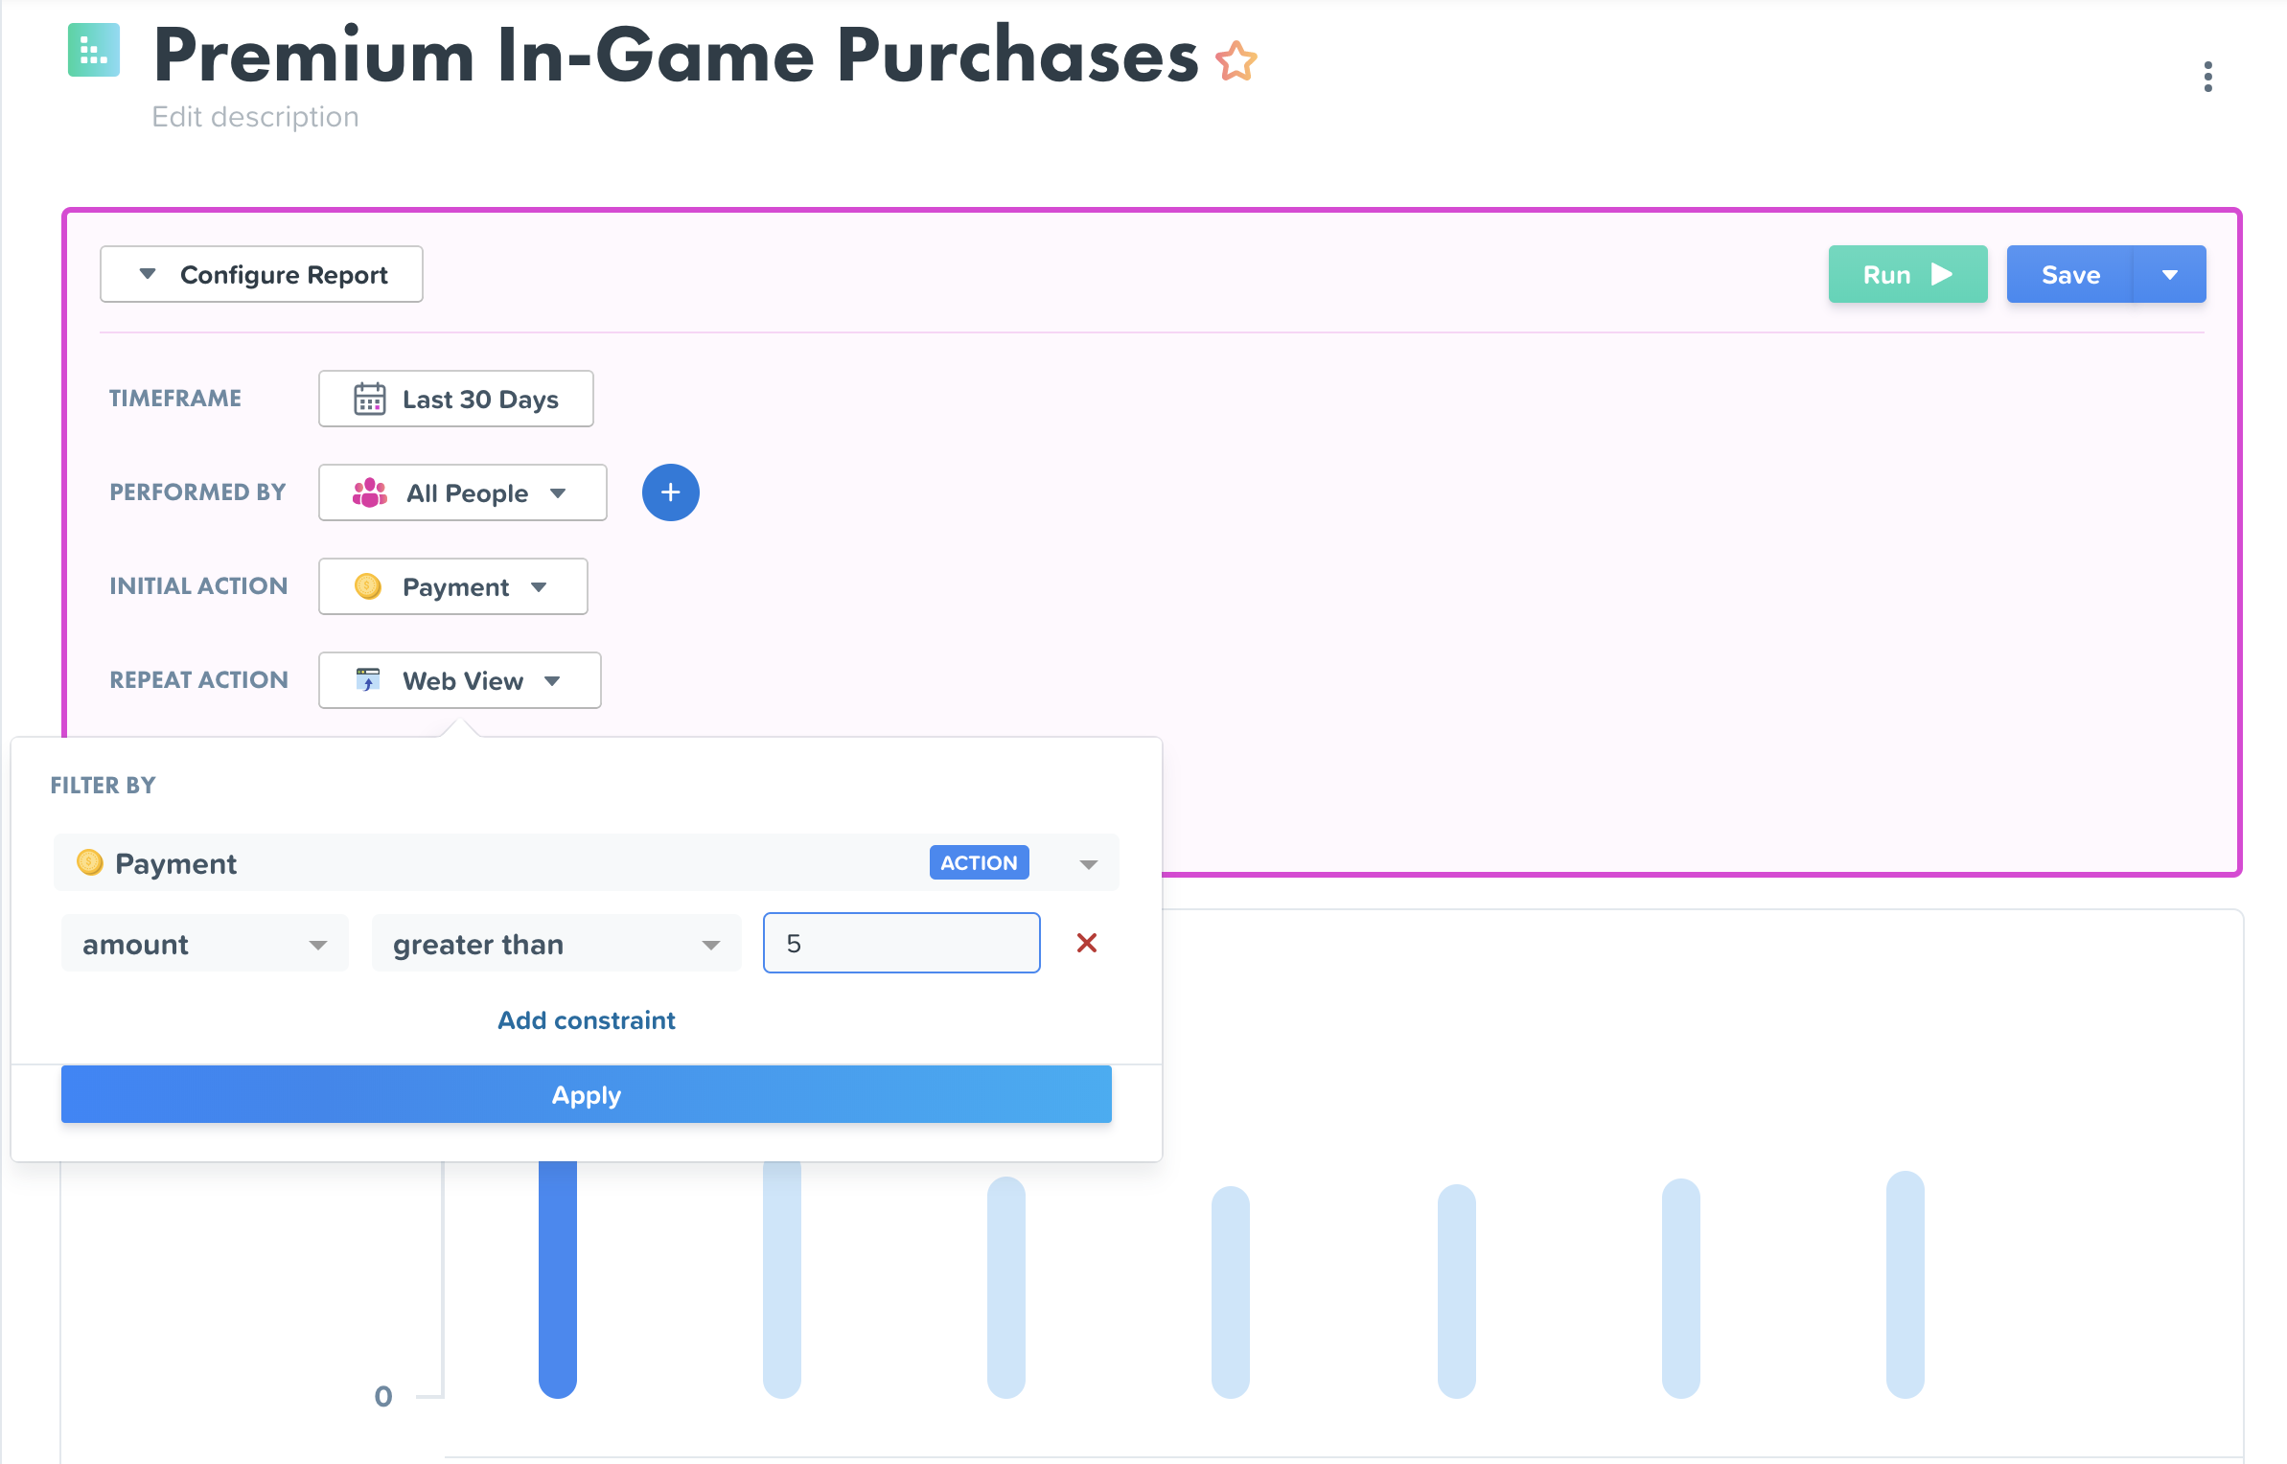
Task: Remove the amount constraint with red X
Action: [x=1086, y=943]
